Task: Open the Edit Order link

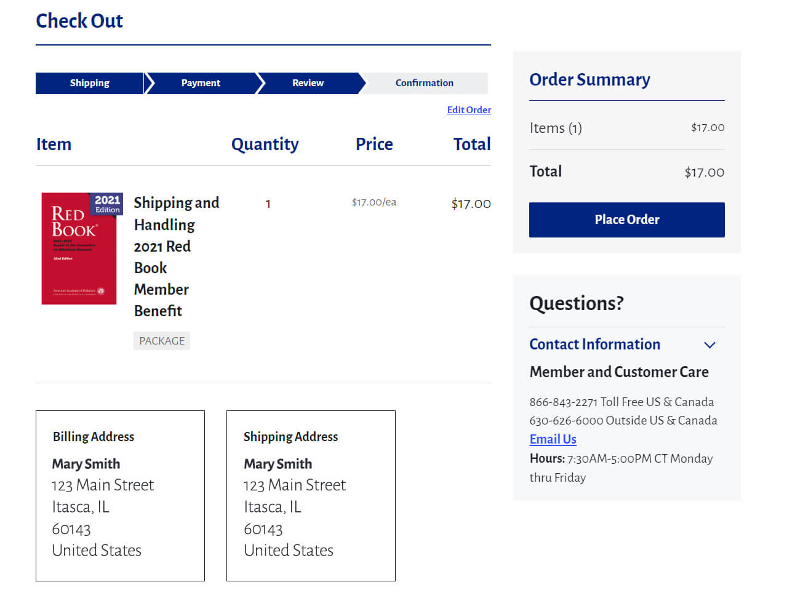Action: tap(468, 110)
